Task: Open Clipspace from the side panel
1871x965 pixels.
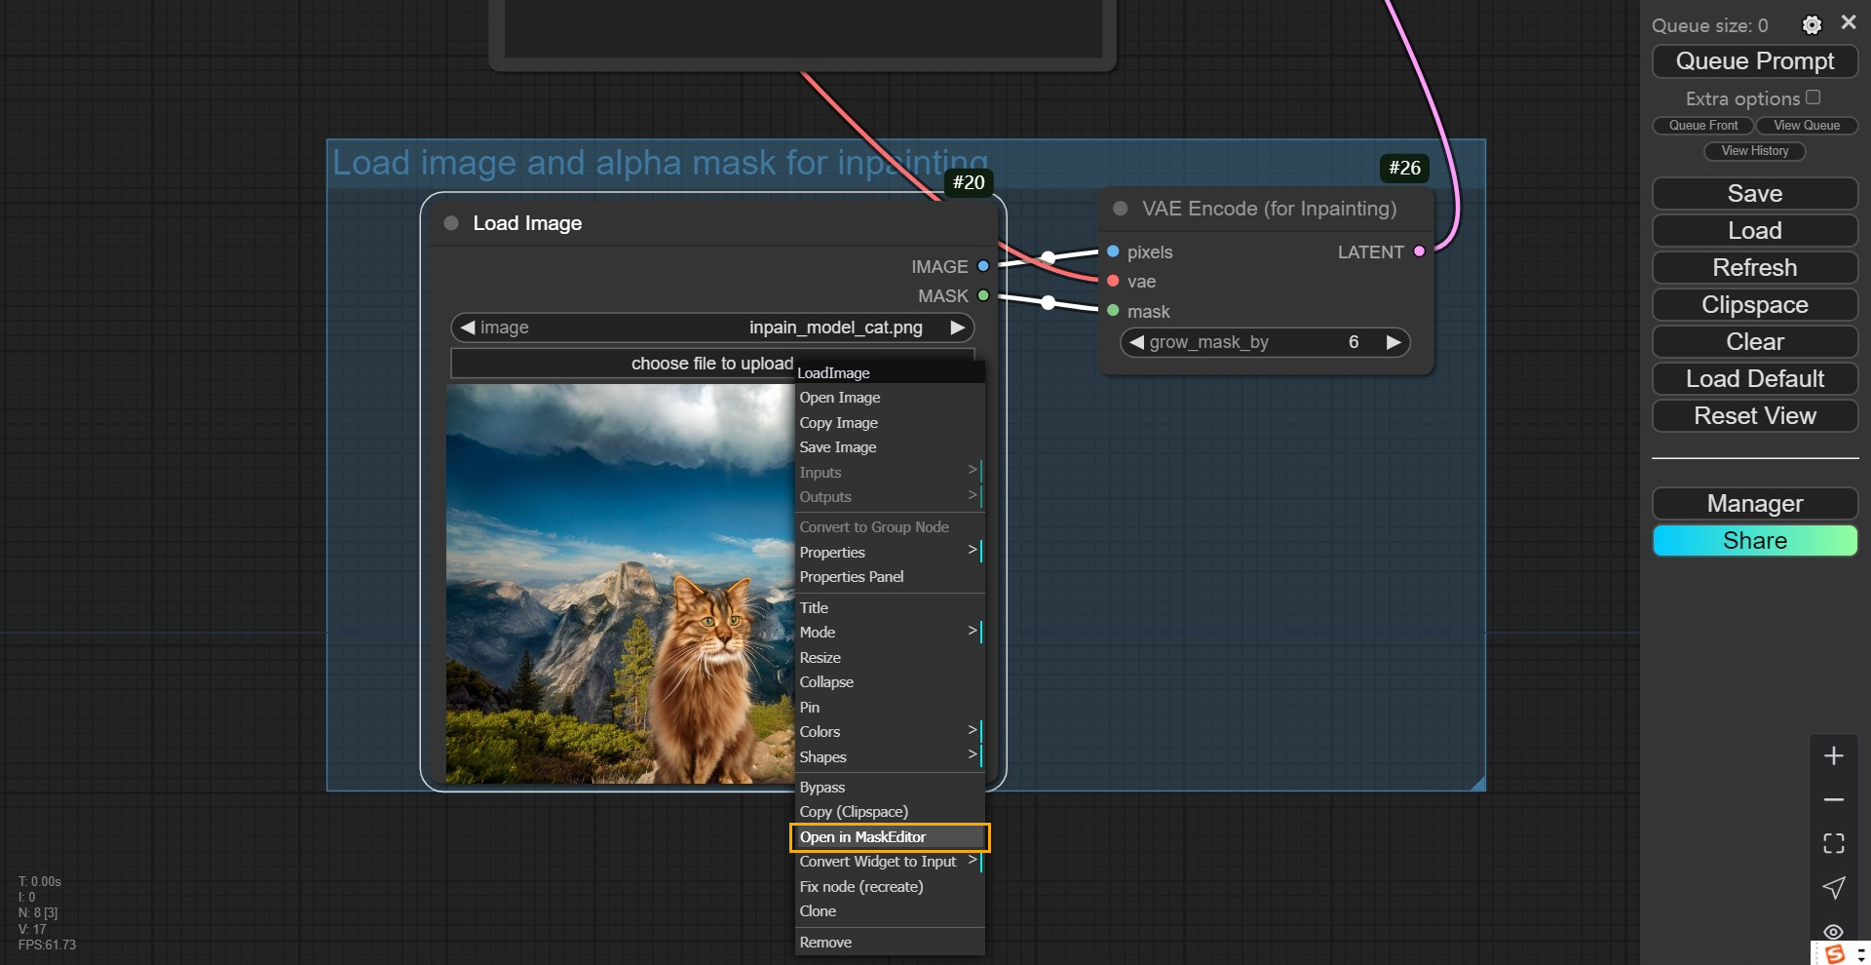Action: [1755, 305]
